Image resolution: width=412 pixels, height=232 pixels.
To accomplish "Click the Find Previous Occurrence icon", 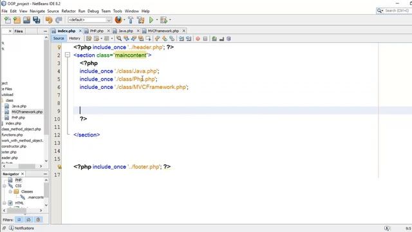I will (126, 39).
